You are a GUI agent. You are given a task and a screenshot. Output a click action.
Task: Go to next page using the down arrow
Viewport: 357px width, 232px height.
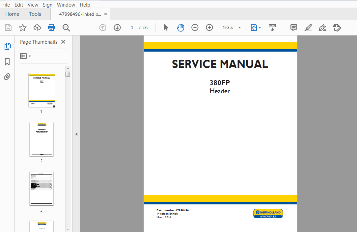coord(117,28)
